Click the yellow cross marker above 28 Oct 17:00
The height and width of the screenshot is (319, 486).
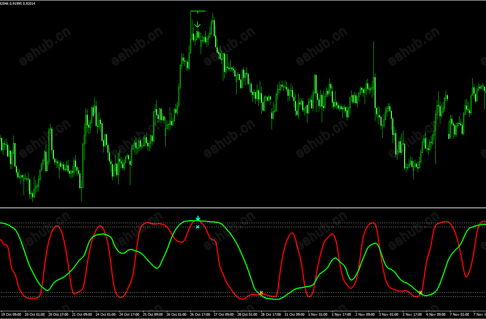[x=261, y=293]
